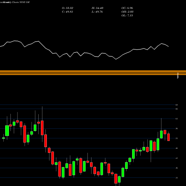
Task: Click the 68 price axis label
Action: [177, 105]
